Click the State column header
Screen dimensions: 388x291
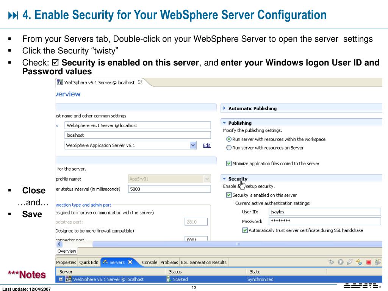click(286, 272)
